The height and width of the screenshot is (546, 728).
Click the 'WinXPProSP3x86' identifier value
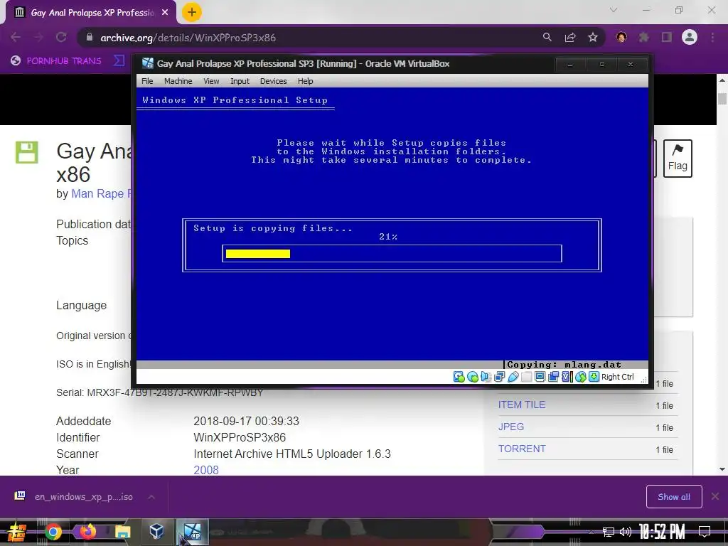click(x=240, y=437)
